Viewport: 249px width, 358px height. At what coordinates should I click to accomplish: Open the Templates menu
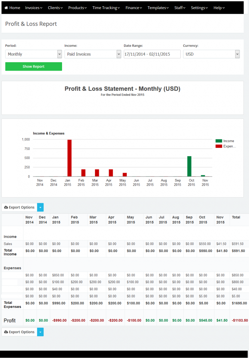click(158, 8)
